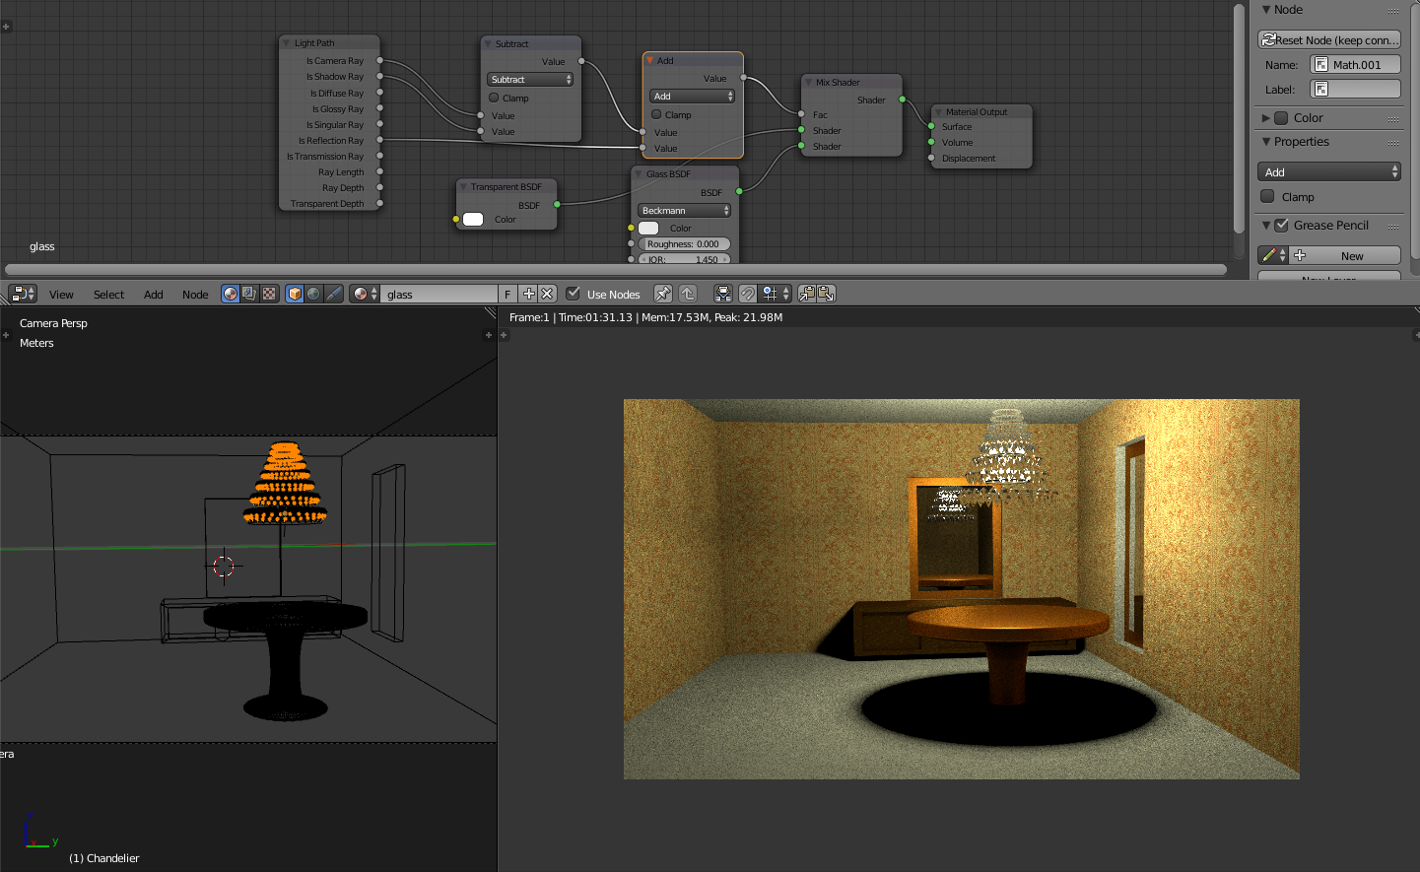The height and width of the screenshot is (872, 1420).
Task: Select the Texture node tree type icon
Action: point(269,294)
